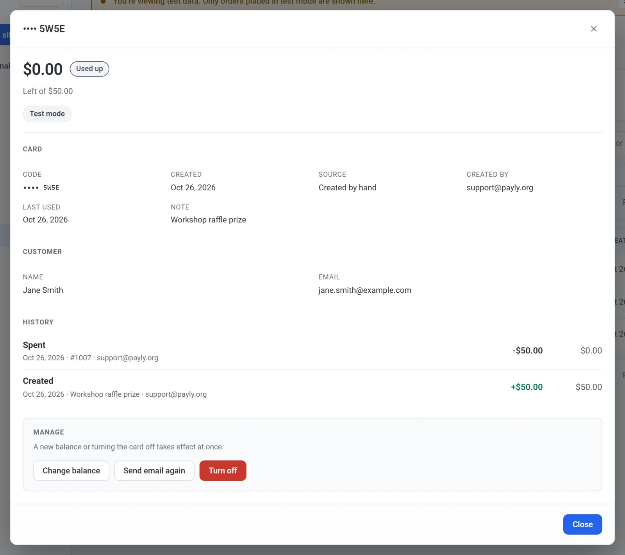Click the details line under the Created history entry
This screenshot has height=555, width=625.
click(x=115, y=394)
